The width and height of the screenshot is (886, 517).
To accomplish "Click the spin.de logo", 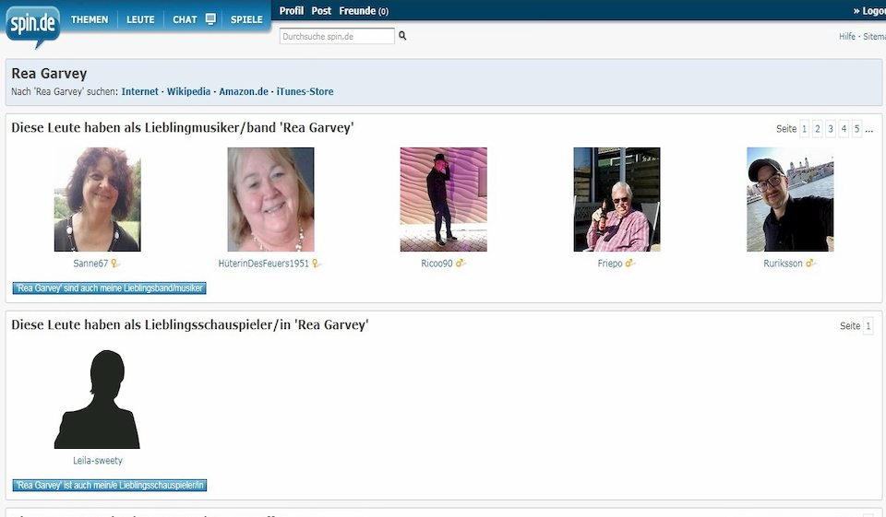I will tap(33, 25).
